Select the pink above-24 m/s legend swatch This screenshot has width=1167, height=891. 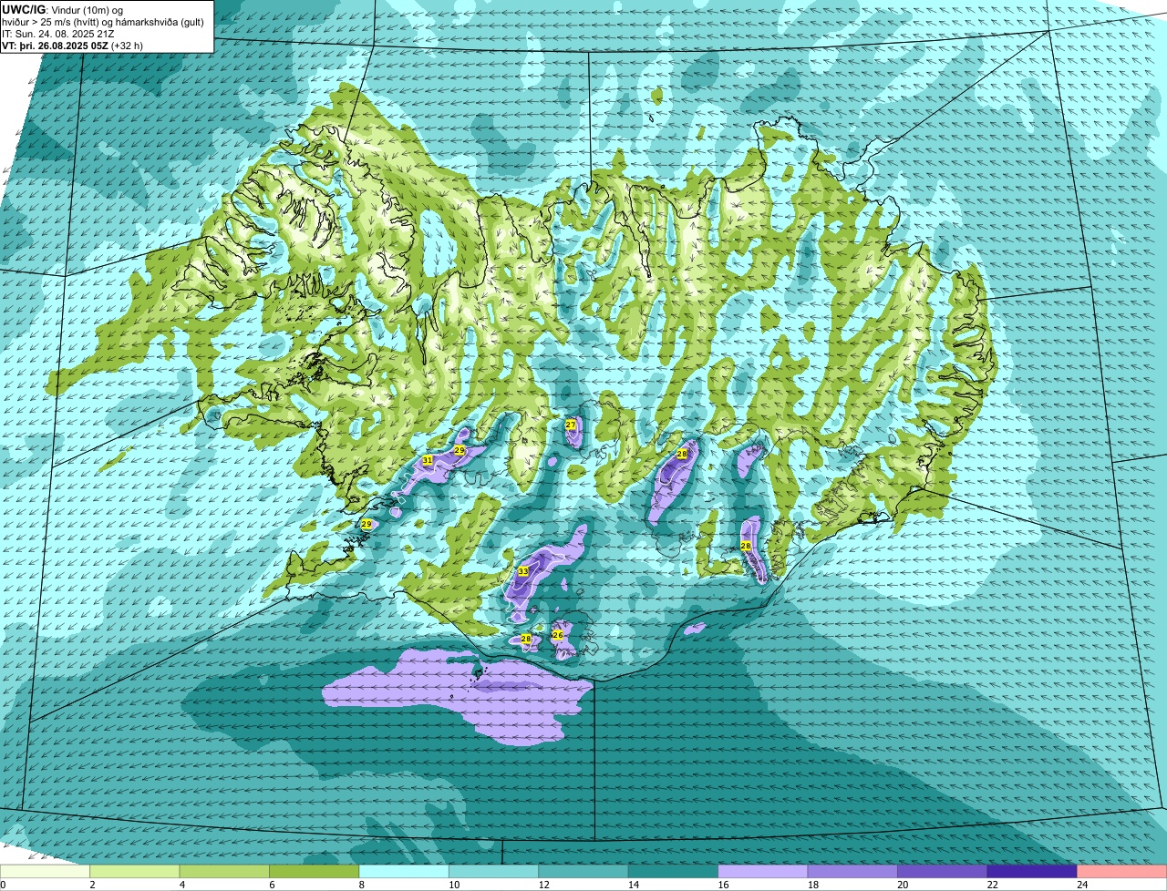click(x=1122, y=871)
